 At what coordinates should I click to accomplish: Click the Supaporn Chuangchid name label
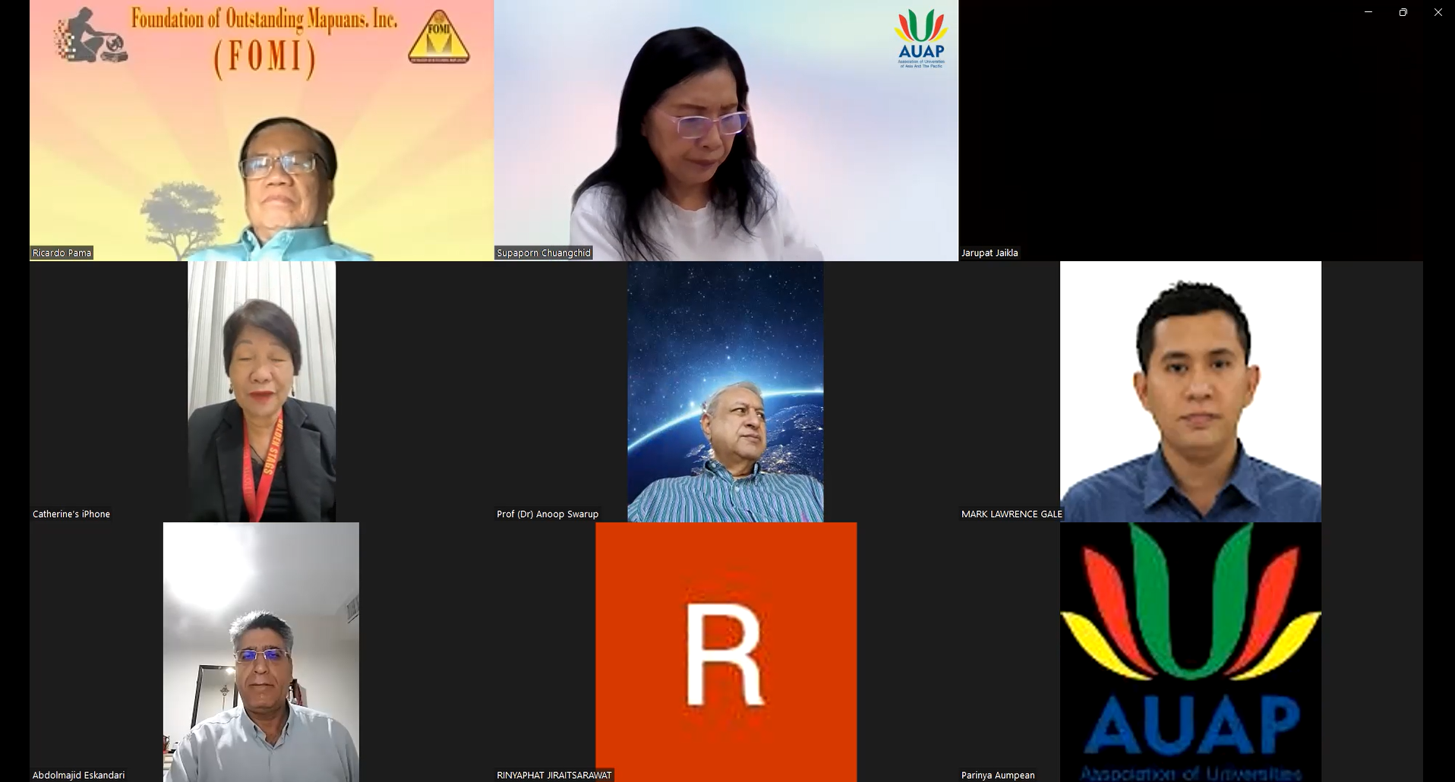(543, 253)
